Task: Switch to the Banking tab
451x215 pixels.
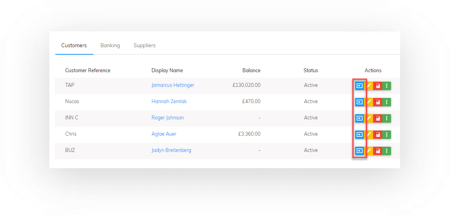Action: 110,45
